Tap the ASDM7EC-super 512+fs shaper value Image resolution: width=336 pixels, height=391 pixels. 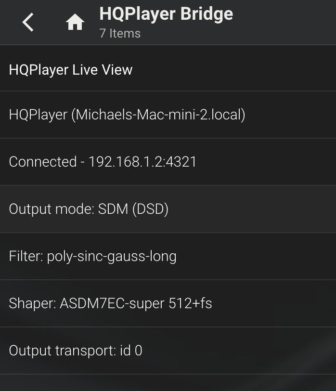coord(136,303)
